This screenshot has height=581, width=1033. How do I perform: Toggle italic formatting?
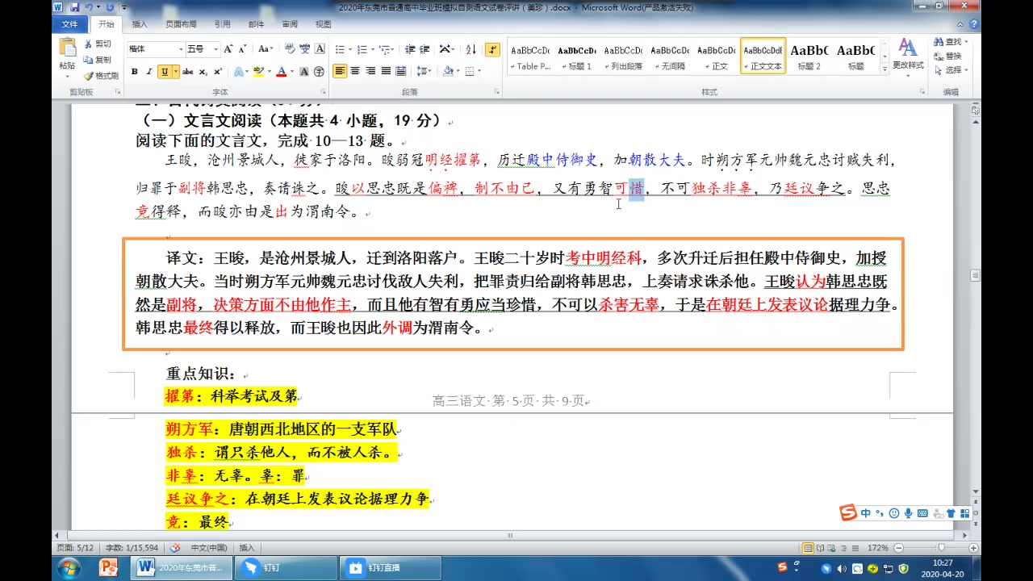[x=148, y=72]
